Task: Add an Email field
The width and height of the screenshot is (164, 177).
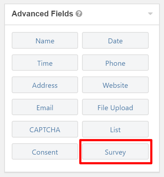Action: point(45,107)
